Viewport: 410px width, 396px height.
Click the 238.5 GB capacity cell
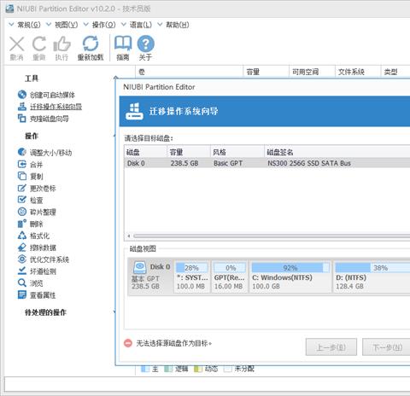pos(184,163)
